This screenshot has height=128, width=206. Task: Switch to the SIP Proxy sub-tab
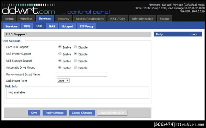pos(87,26)
